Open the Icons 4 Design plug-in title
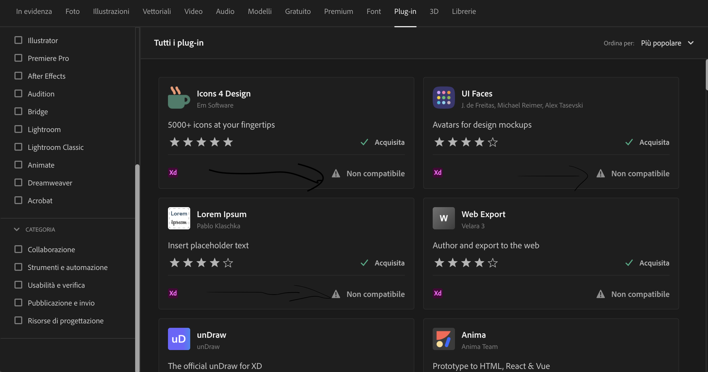Viewport: 708px width, 372px height. tap(224, 94)
